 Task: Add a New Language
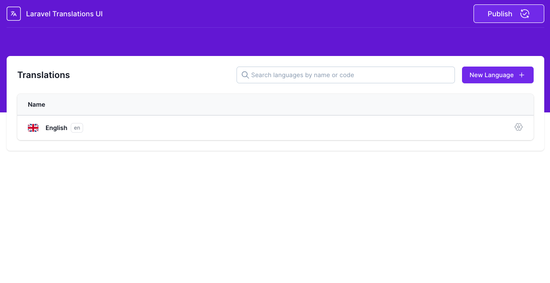coord(497,75)
